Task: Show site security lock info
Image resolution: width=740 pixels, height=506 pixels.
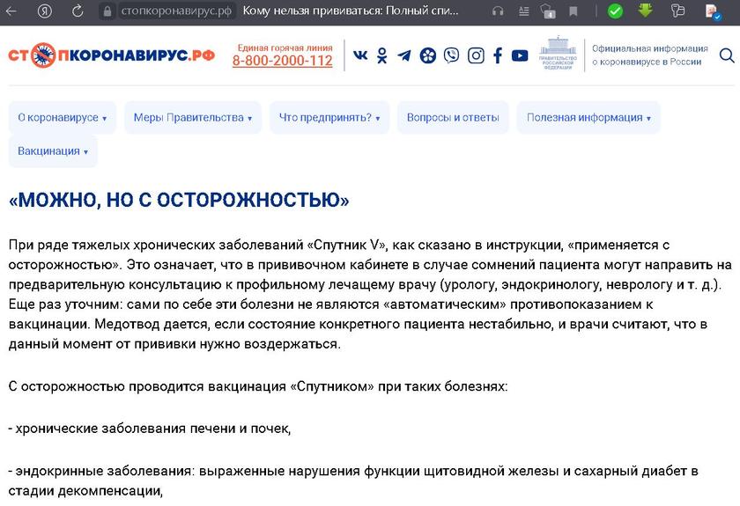Action: tap(107, 11)
